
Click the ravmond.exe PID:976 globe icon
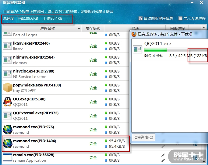click(x=8, y=130)
